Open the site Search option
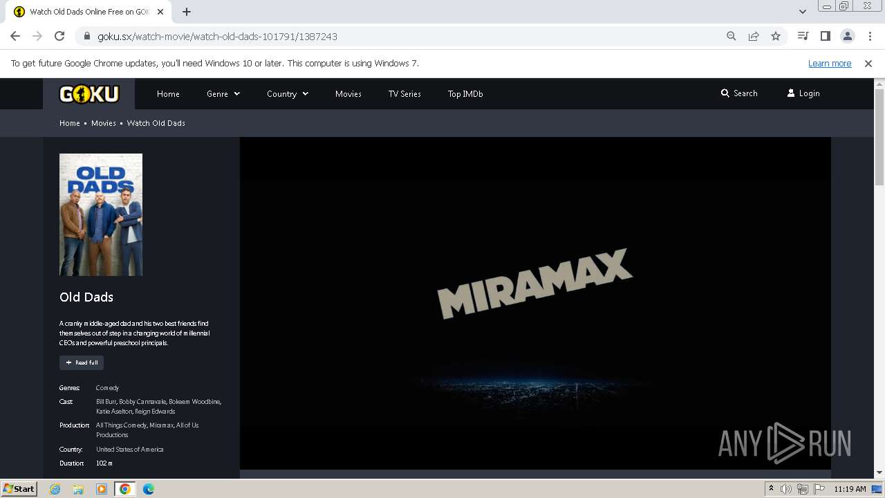 739,93
